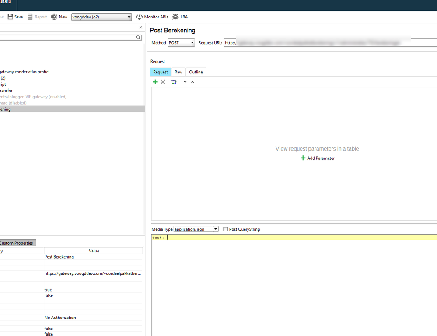Enable the Post QueryString checkbox
Screen dimensions: 437x336
[x=226, y=229]
